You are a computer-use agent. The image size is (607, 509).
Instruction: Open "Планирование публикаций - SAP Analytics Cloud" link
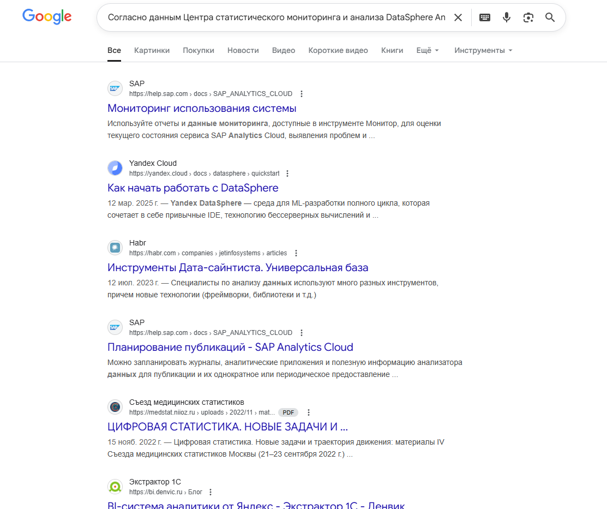[230, 347]
